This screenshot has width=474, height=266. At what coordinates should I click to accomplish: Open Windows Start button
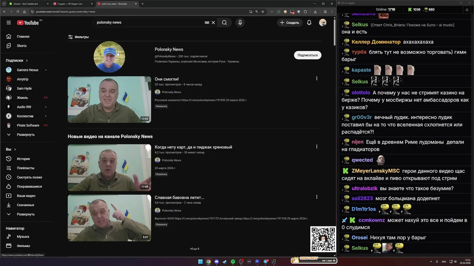coord(200,262)
